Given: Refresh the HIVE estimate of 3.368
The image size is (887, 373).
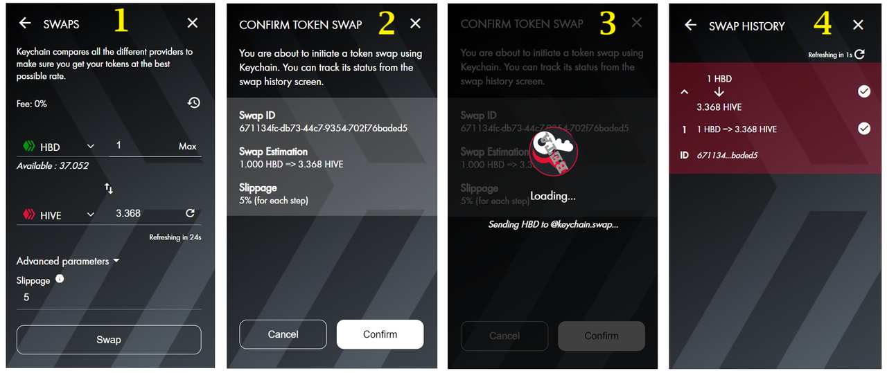Looking at the screenshot, I should pyautogui.click(x=190, y=213).
